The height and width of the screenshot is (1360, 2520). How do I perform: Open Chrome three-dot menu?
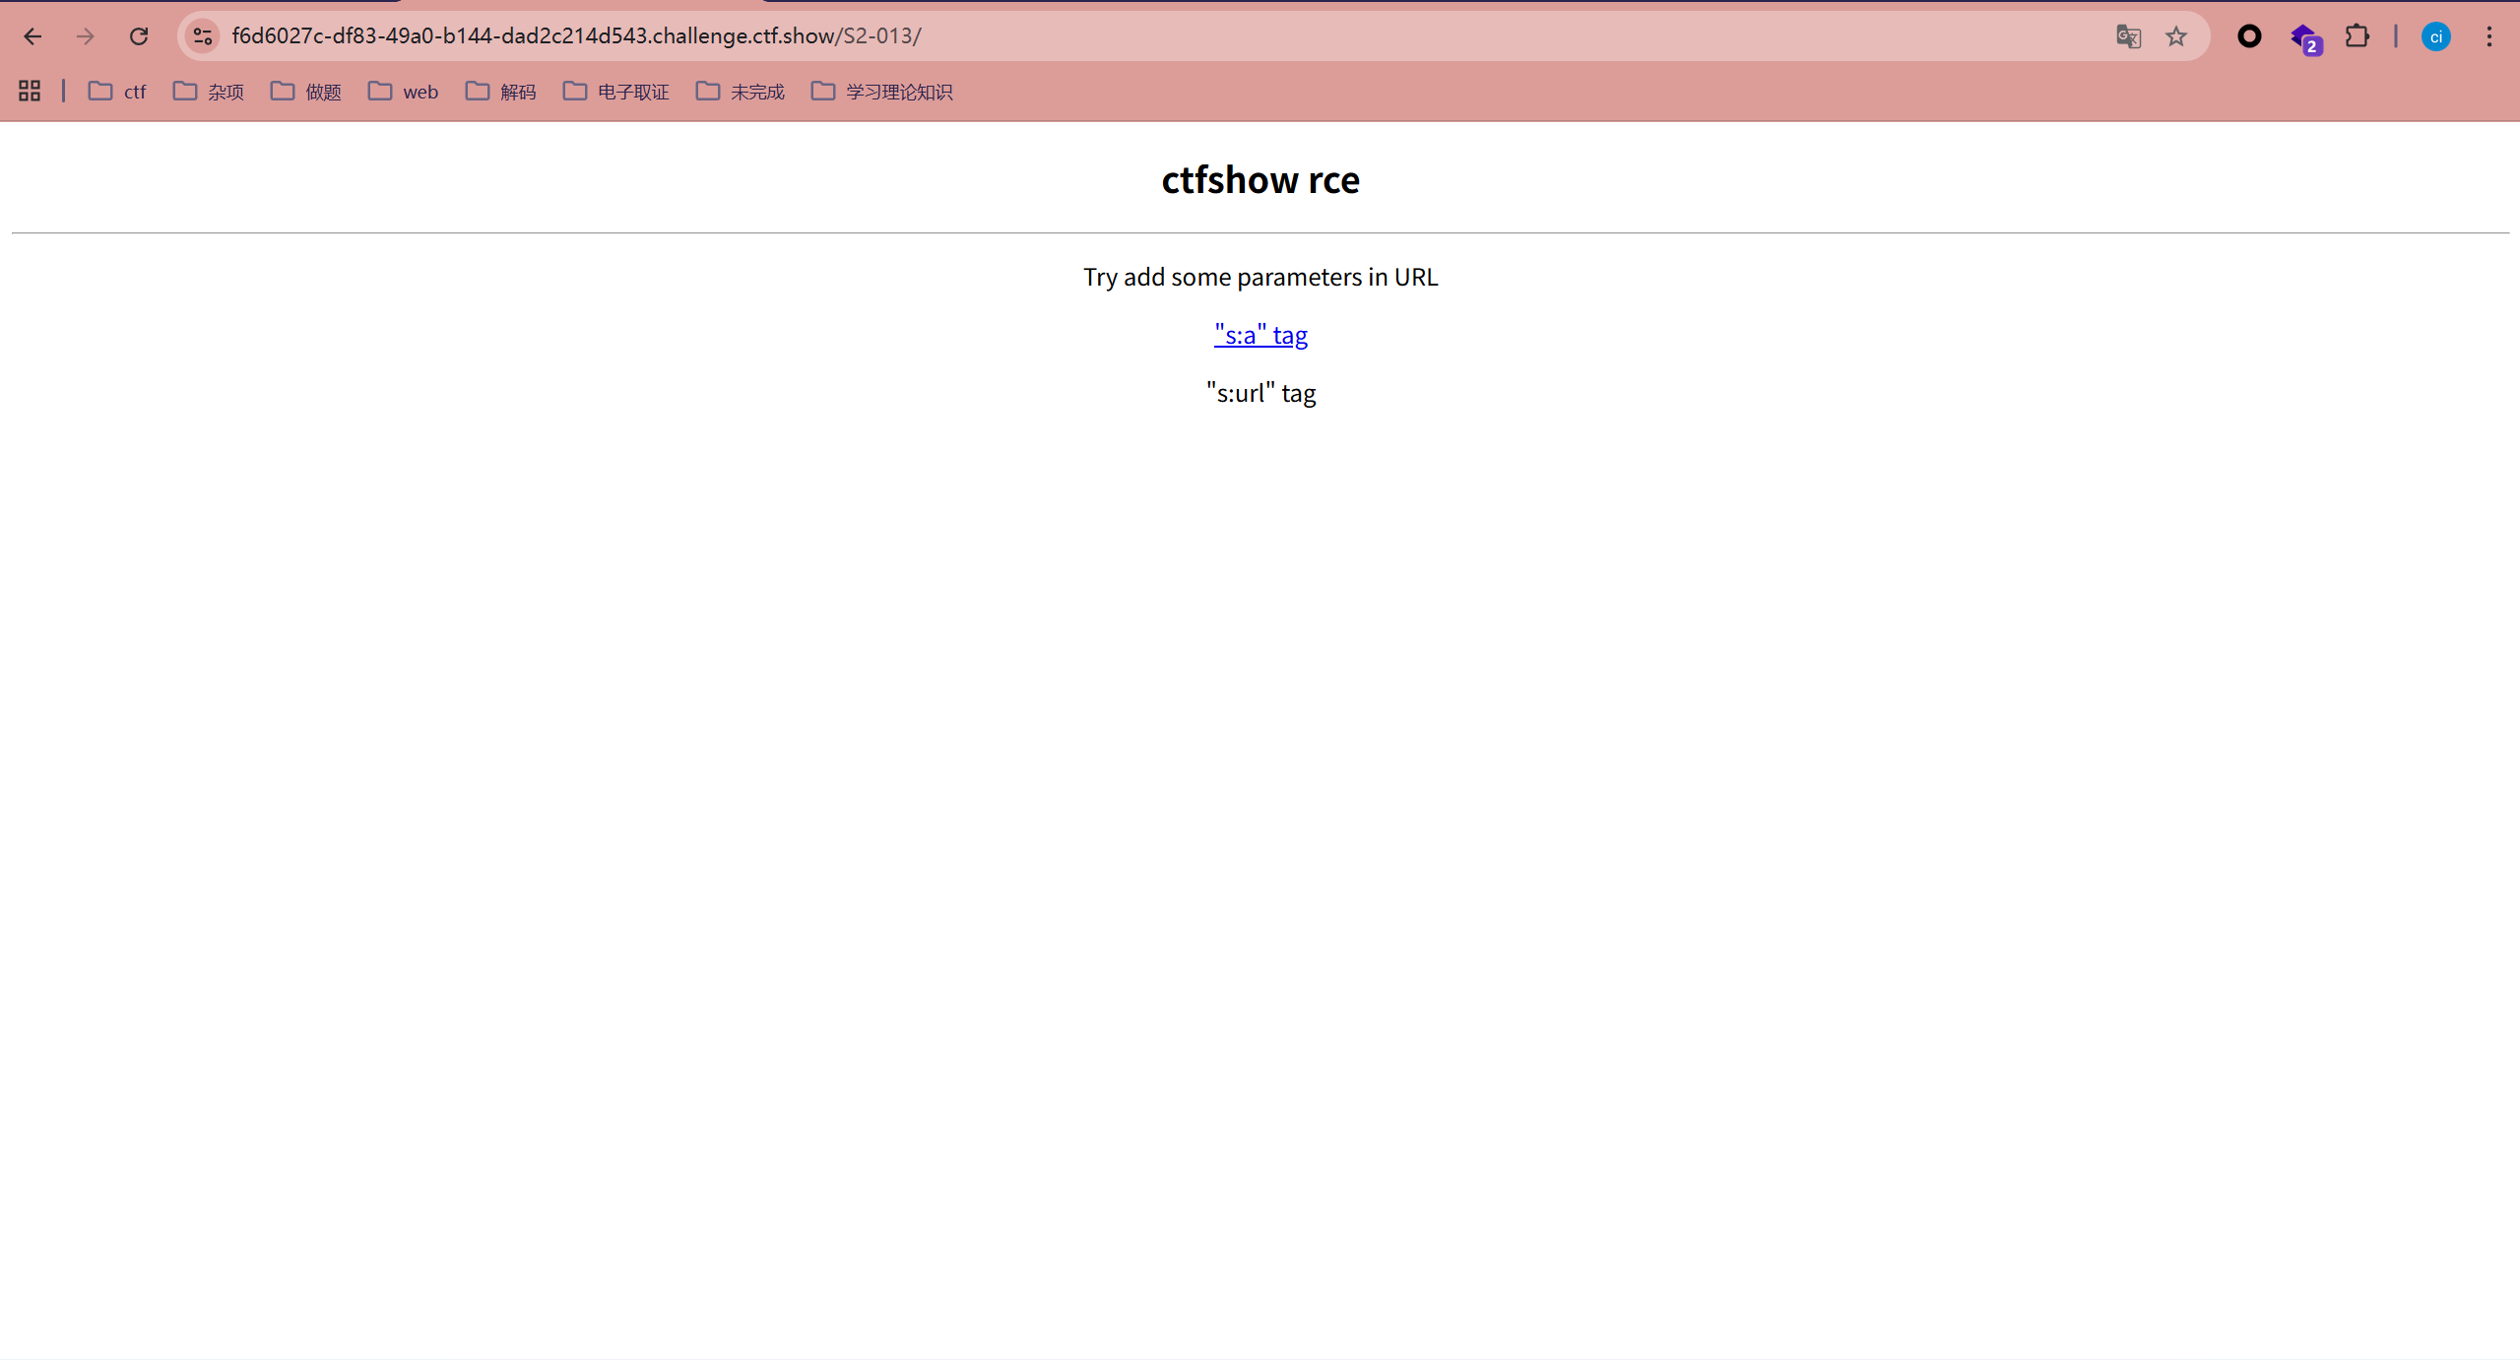click(2488, 36)
